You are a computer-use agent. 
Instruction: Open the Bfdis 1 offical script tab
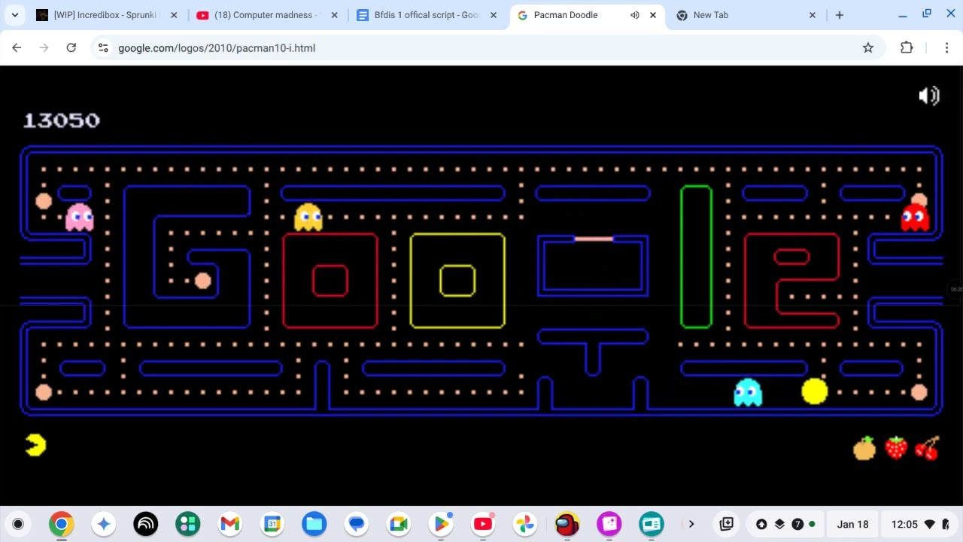[419, 15]
